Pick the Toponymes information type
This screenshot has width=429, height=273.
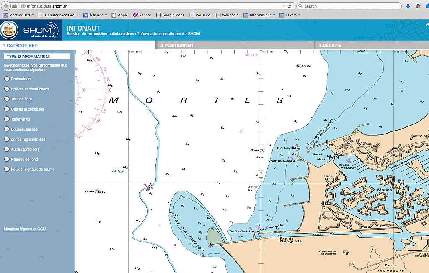(x=7, y=119)
